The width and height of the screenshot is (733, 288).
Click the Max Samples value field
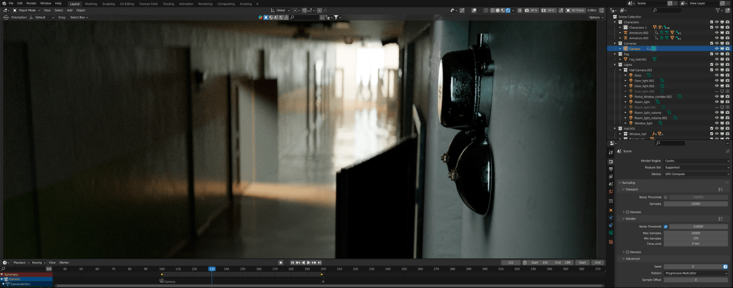[x=697, y=233]
